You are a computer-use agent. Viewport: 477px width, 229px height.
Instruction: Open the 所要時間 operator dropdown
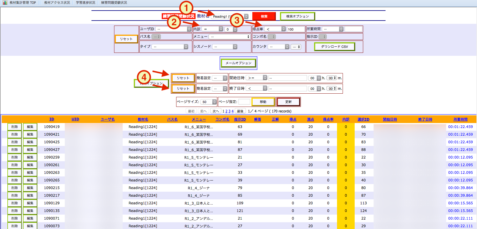(333, 29)
